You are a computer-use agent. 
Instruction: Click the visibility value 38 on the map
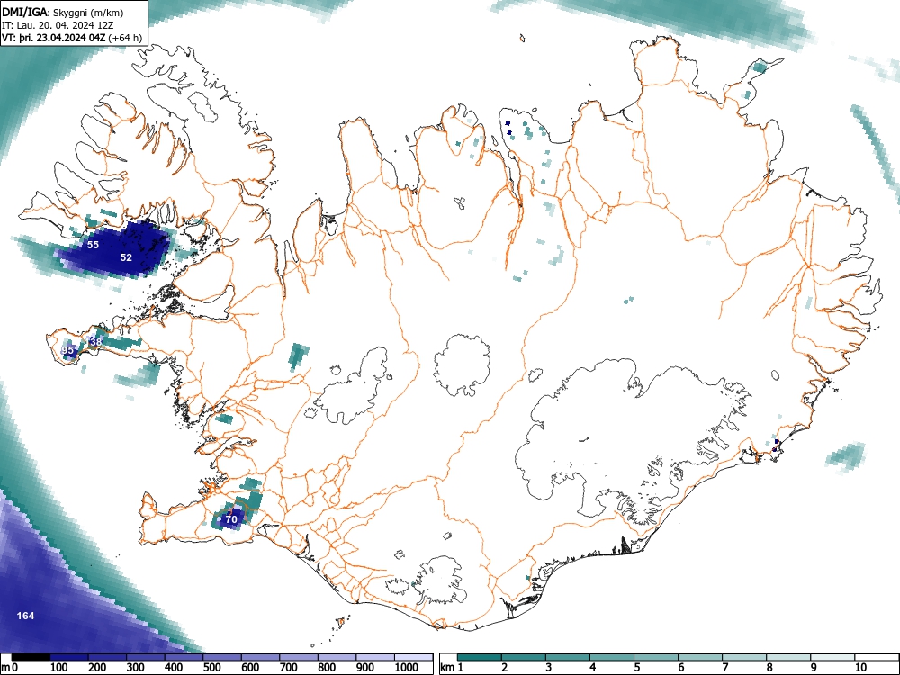(96, 342)
